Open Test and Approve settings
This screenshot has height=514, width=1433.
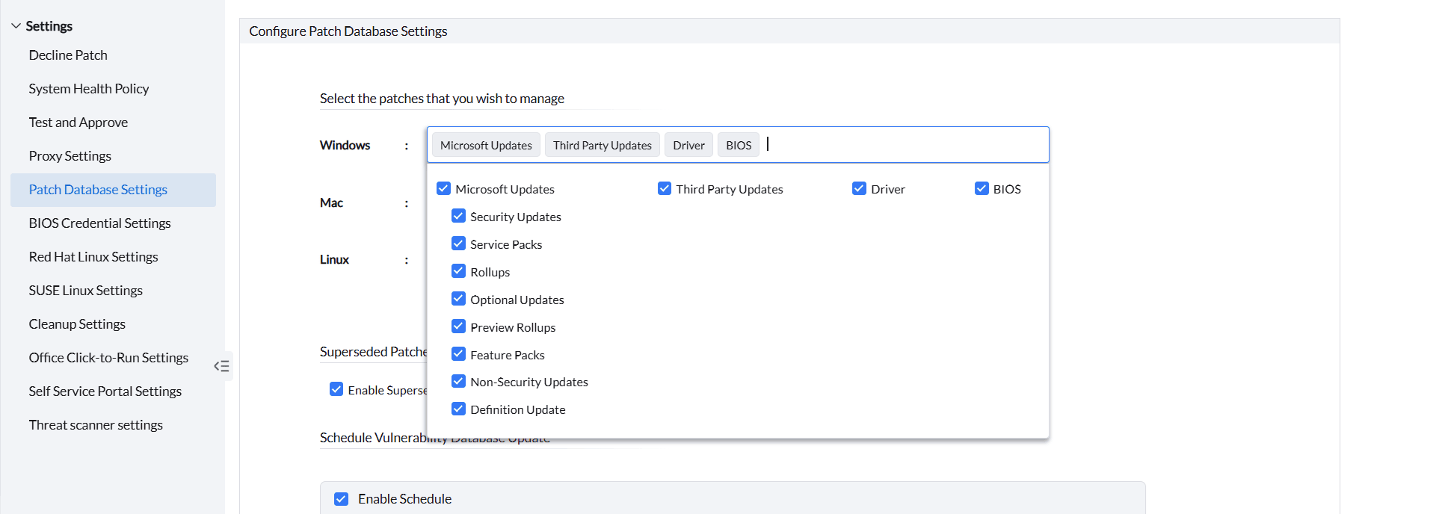pos(78,123)
